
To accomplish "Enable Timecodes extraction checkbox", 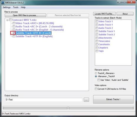I will 97,41.
